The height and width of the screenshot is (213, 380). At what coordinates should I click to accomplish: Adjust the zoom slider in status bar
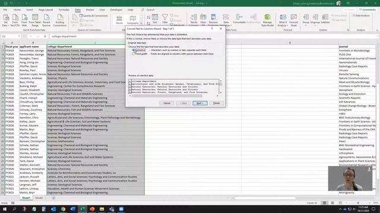click(x=358, y=203)
